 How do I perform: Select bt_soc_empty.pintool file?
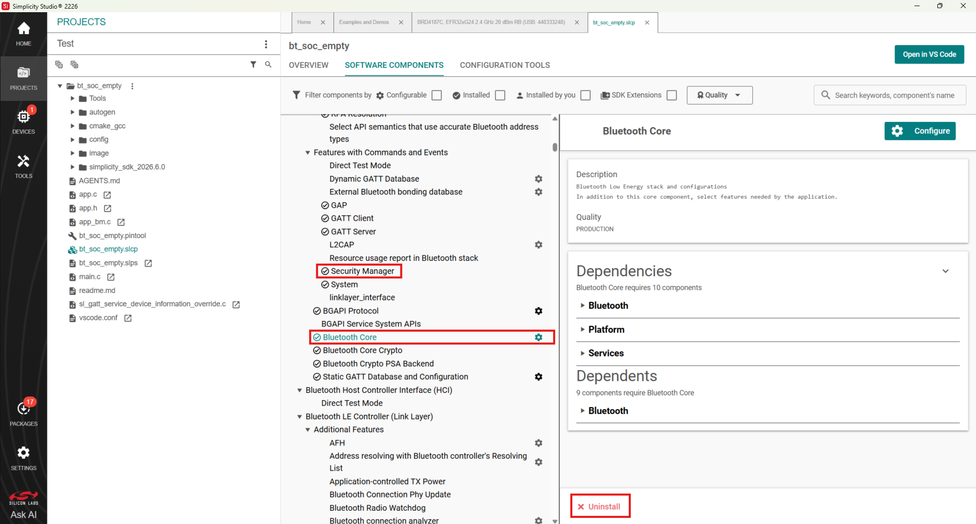point(112,236)
